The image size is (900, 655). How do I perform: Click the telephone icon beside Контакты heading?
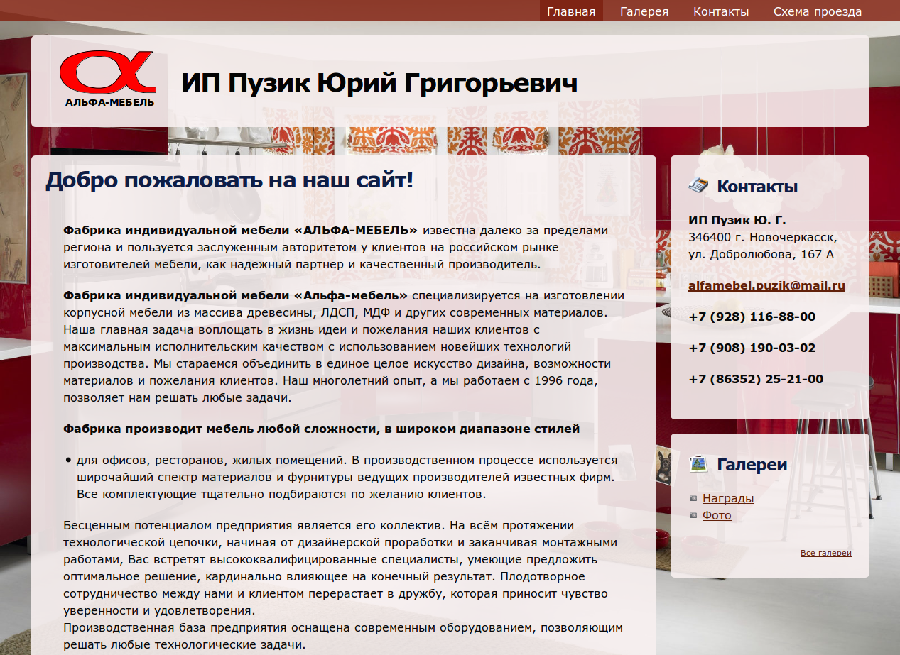click(x=698, y=186)
